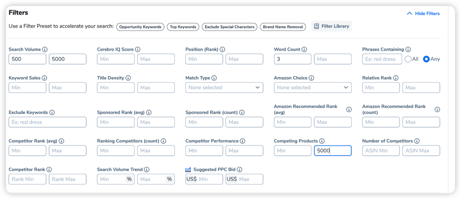Collapse panel with Hide Filters
The width and height of the screenshot is (461, 199).
coord(423,14)
